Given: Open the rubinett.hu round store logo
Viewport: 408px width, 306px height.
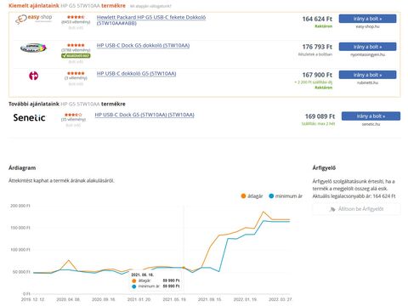Looking at the screenshot, I should coord(33,76).
